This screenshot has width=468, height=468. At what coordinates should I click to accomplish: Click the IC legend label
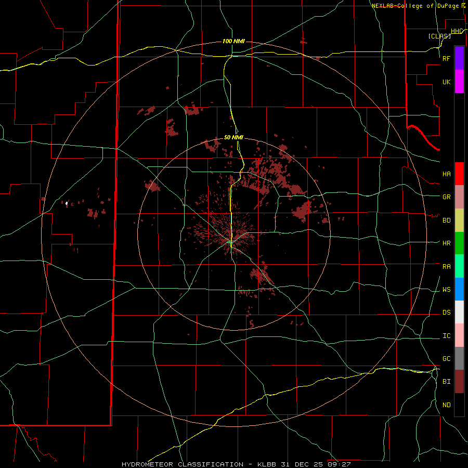coord(446,336)
